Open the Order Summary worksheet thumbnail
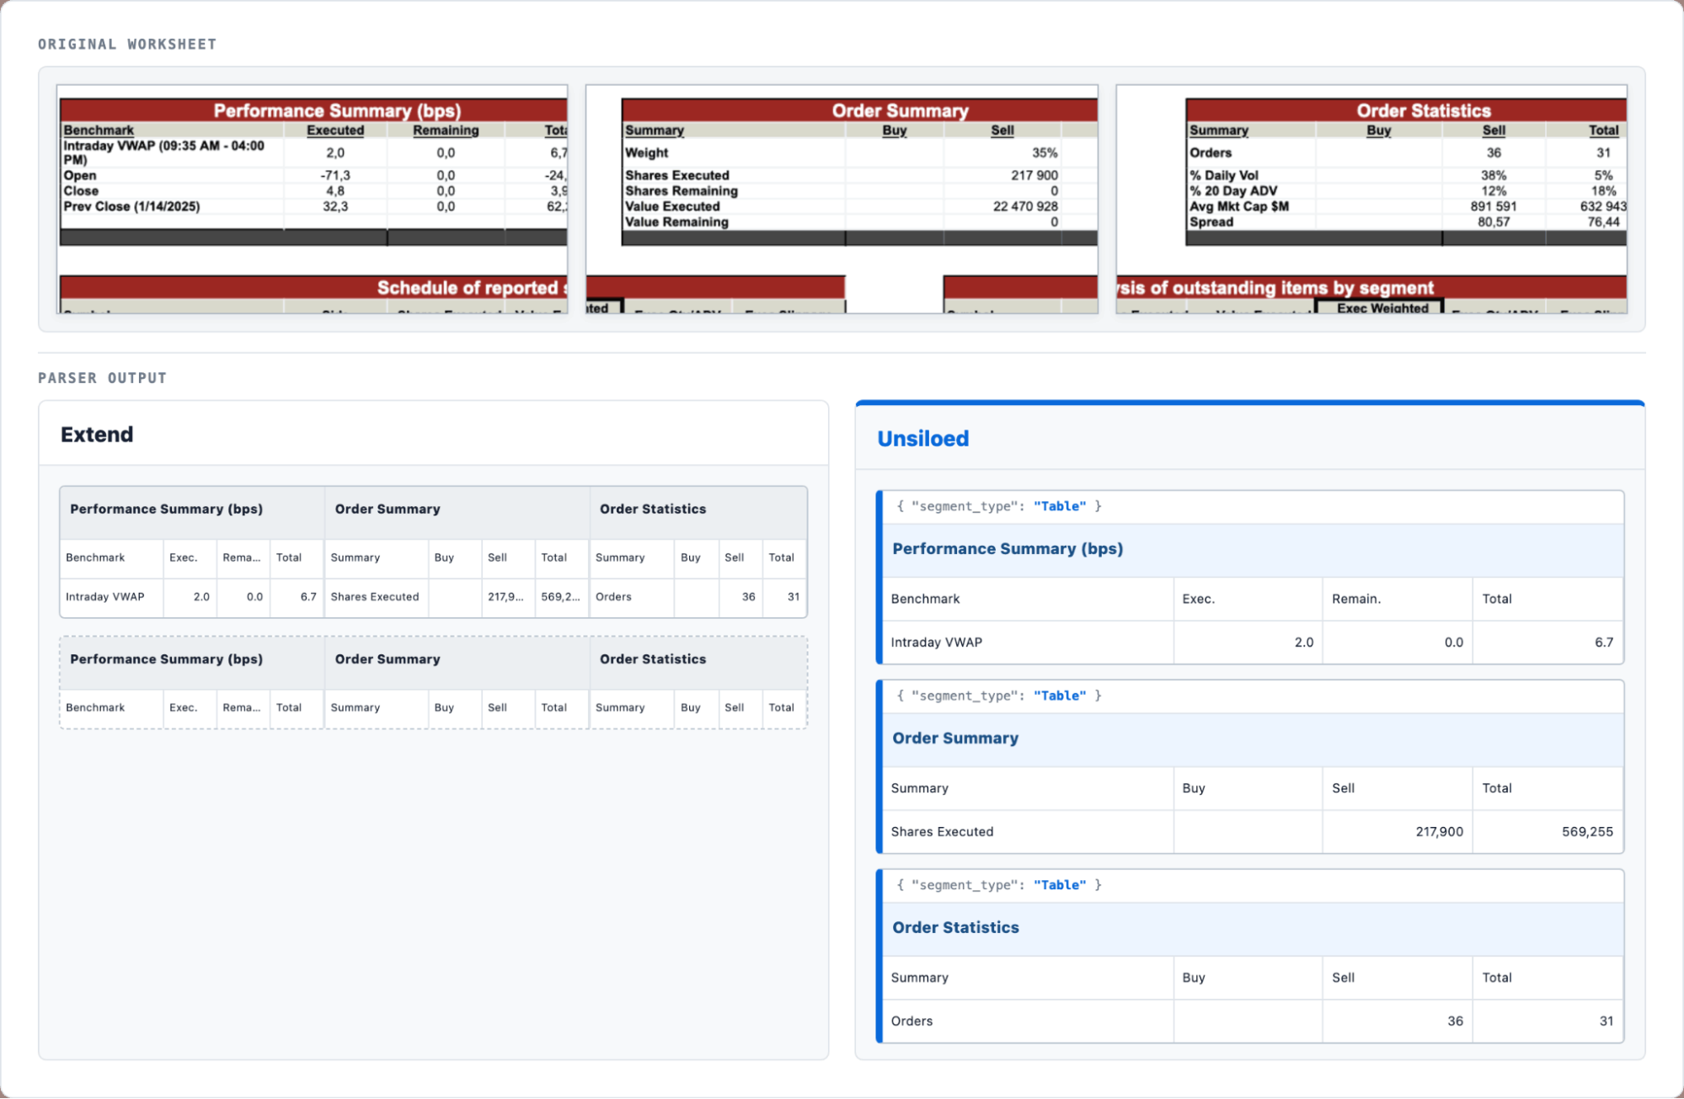1684x1099 pixels. pyautogui.click(x=842, y=199)
